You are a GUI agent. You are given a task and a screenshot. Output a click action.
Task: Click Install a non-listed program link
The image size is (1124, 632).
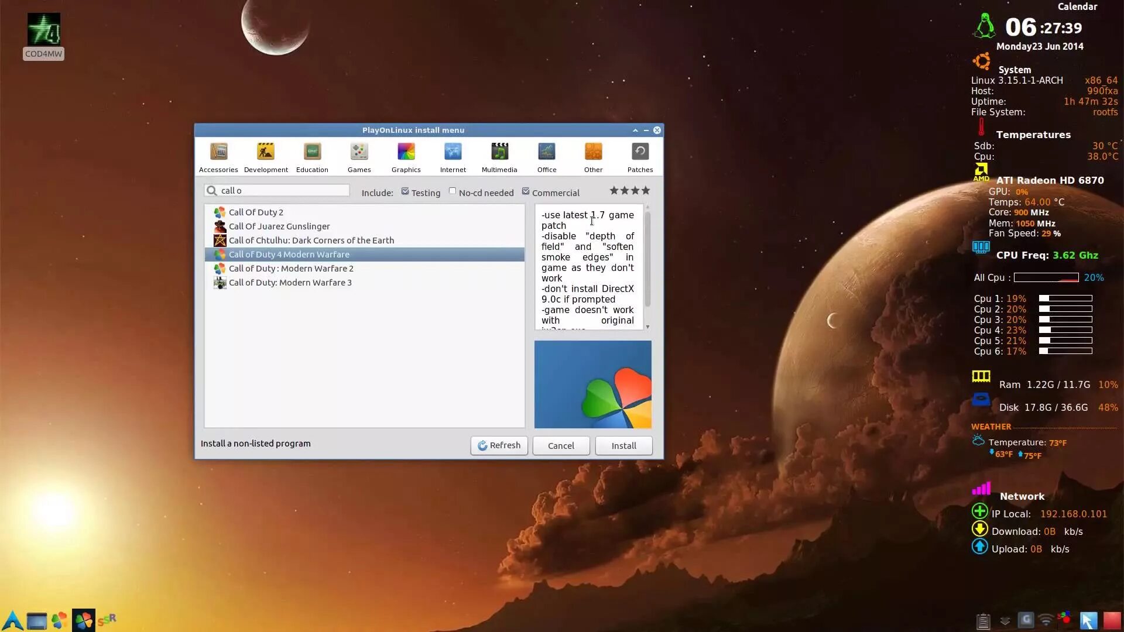[255, 443]
